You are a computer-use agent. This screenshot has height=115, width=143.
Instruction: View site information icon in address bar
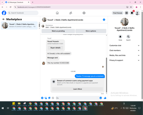tap(15, 7)
